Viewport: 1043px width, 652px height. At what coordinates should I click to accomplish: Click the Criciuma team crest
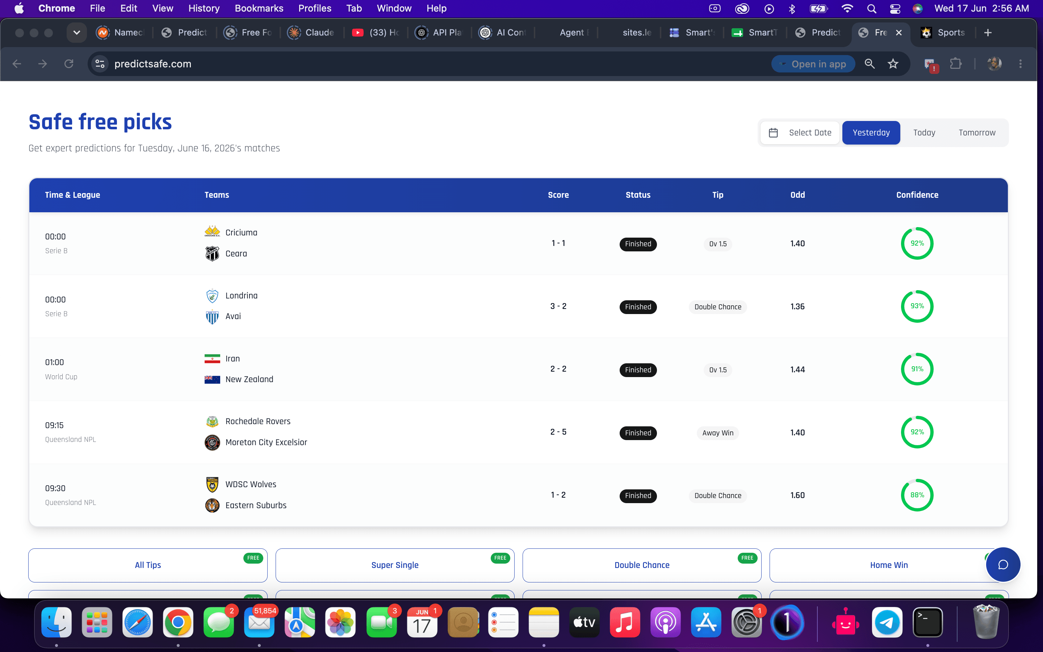pos(212,232)
